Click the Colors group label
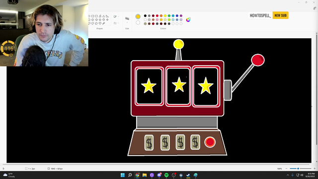The height and width of the screenshot is (179, 318). [163, 29]
